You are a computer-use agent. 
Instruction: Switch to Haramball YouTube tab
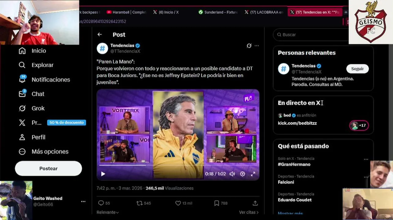(x=126, y=12)
